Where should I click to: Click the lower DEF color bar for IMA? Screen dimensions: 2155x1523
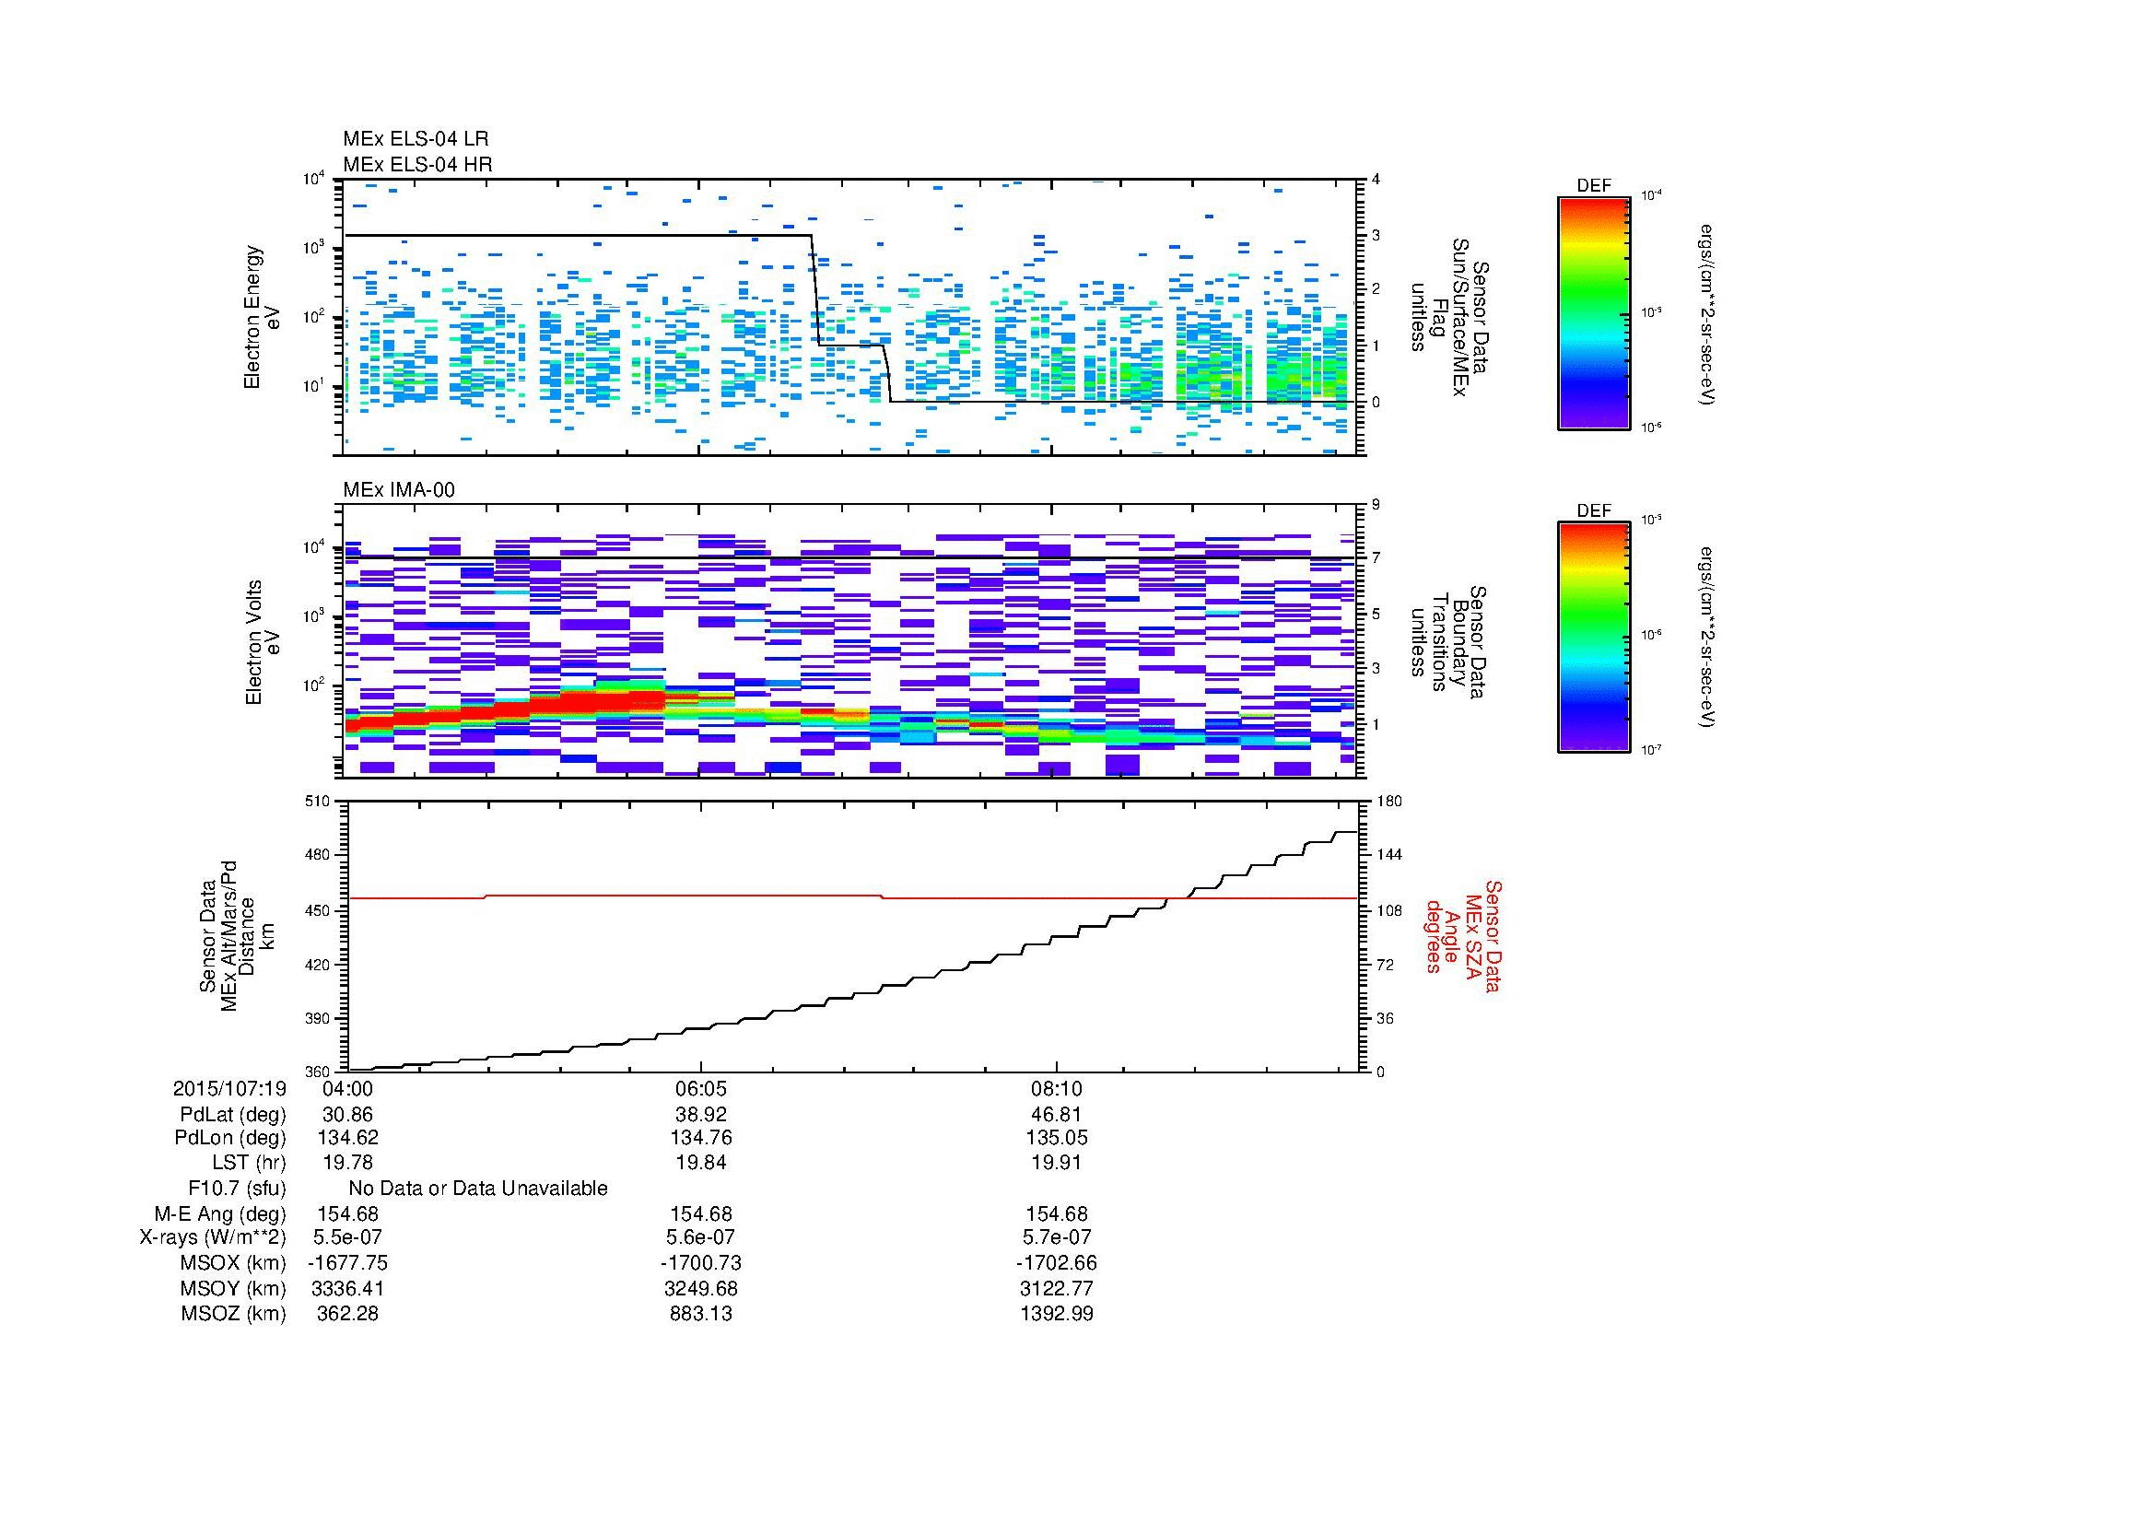pyautogui.click(x=1593, y=638)
